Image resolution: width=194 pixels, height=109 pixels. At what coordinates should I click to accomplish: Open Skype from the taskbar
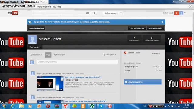point(101,106)
